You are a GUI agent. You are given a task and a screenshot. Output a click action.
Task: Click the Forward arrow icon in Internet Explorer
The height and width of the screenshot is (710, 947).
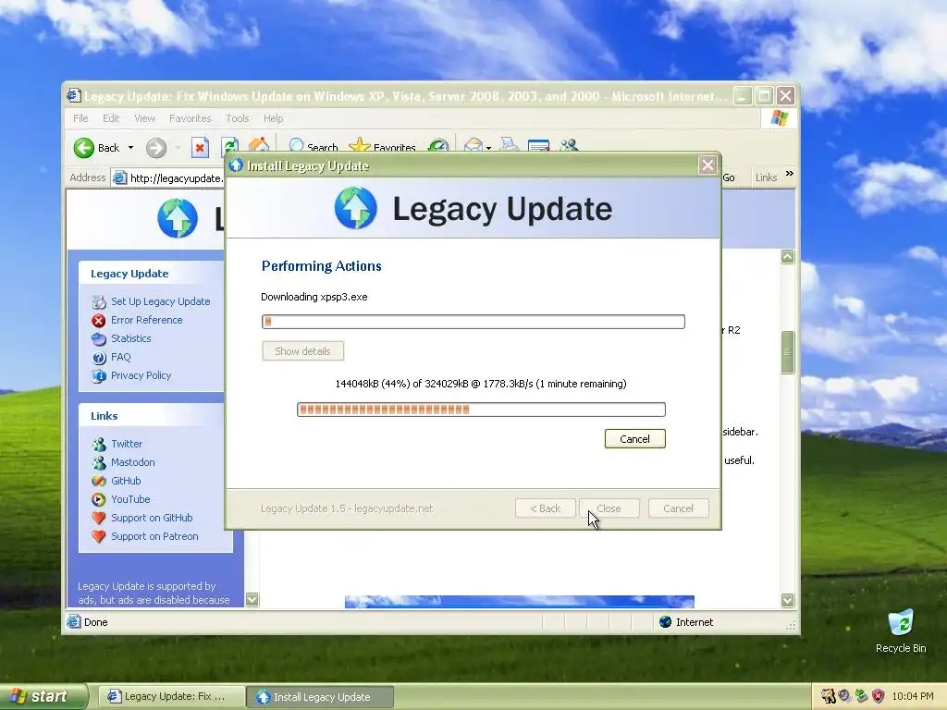pos(156,147)
